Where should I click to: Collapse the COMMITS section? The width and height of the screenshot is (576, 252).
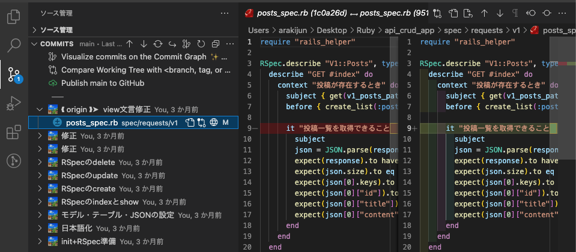(x=34, y=44)
